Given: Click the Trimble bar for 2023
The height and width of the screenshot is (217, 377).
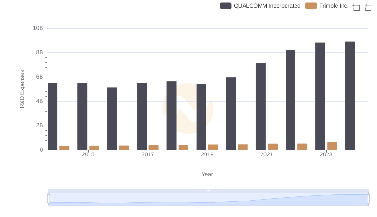Looking at the screenshot, I should (332, 146).
